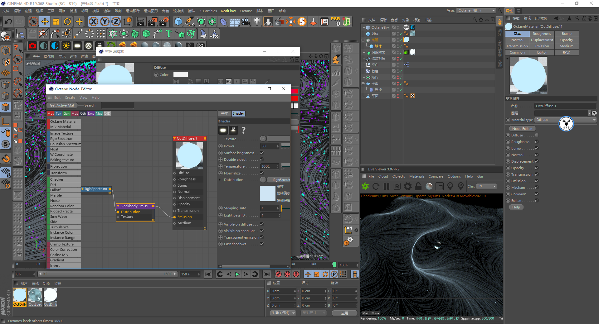Open Materials menu in Live Viewer

pyautogui.click(x=417, y=176)
